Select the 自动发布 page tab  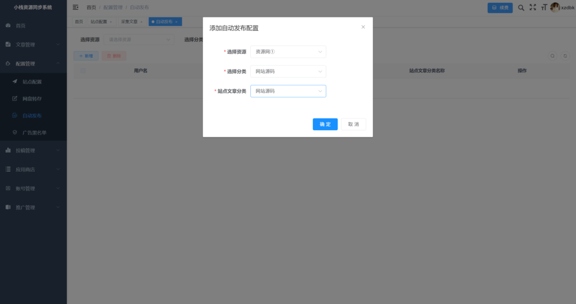pos(164,22)
